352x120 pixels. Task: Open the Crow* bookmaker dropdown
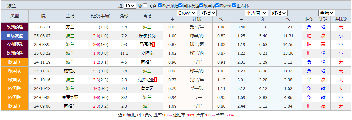pyautogui.click(x=187, y=13)
